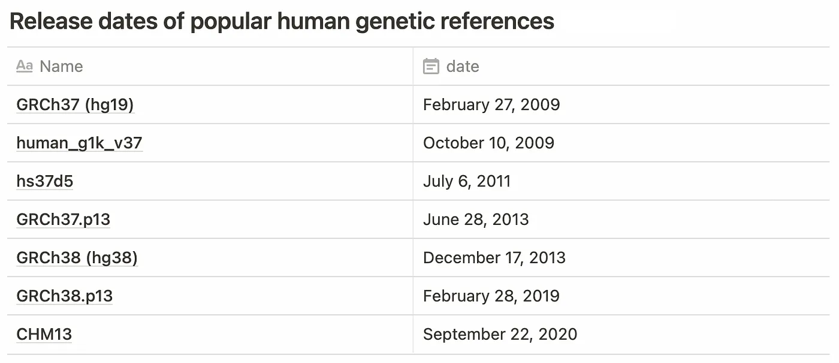Open the date column header menu
The image size is (839, 363).
point(621,66)
